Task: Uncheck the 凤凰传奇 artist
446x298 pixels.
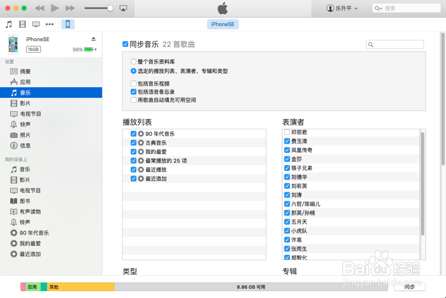Action: tap(287, 150)
